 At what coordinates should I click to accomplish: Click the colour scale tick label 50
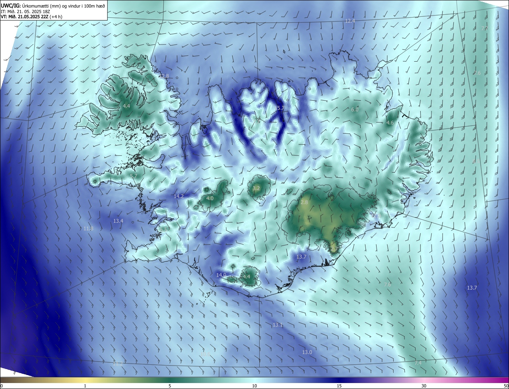(x=506, y=386)
